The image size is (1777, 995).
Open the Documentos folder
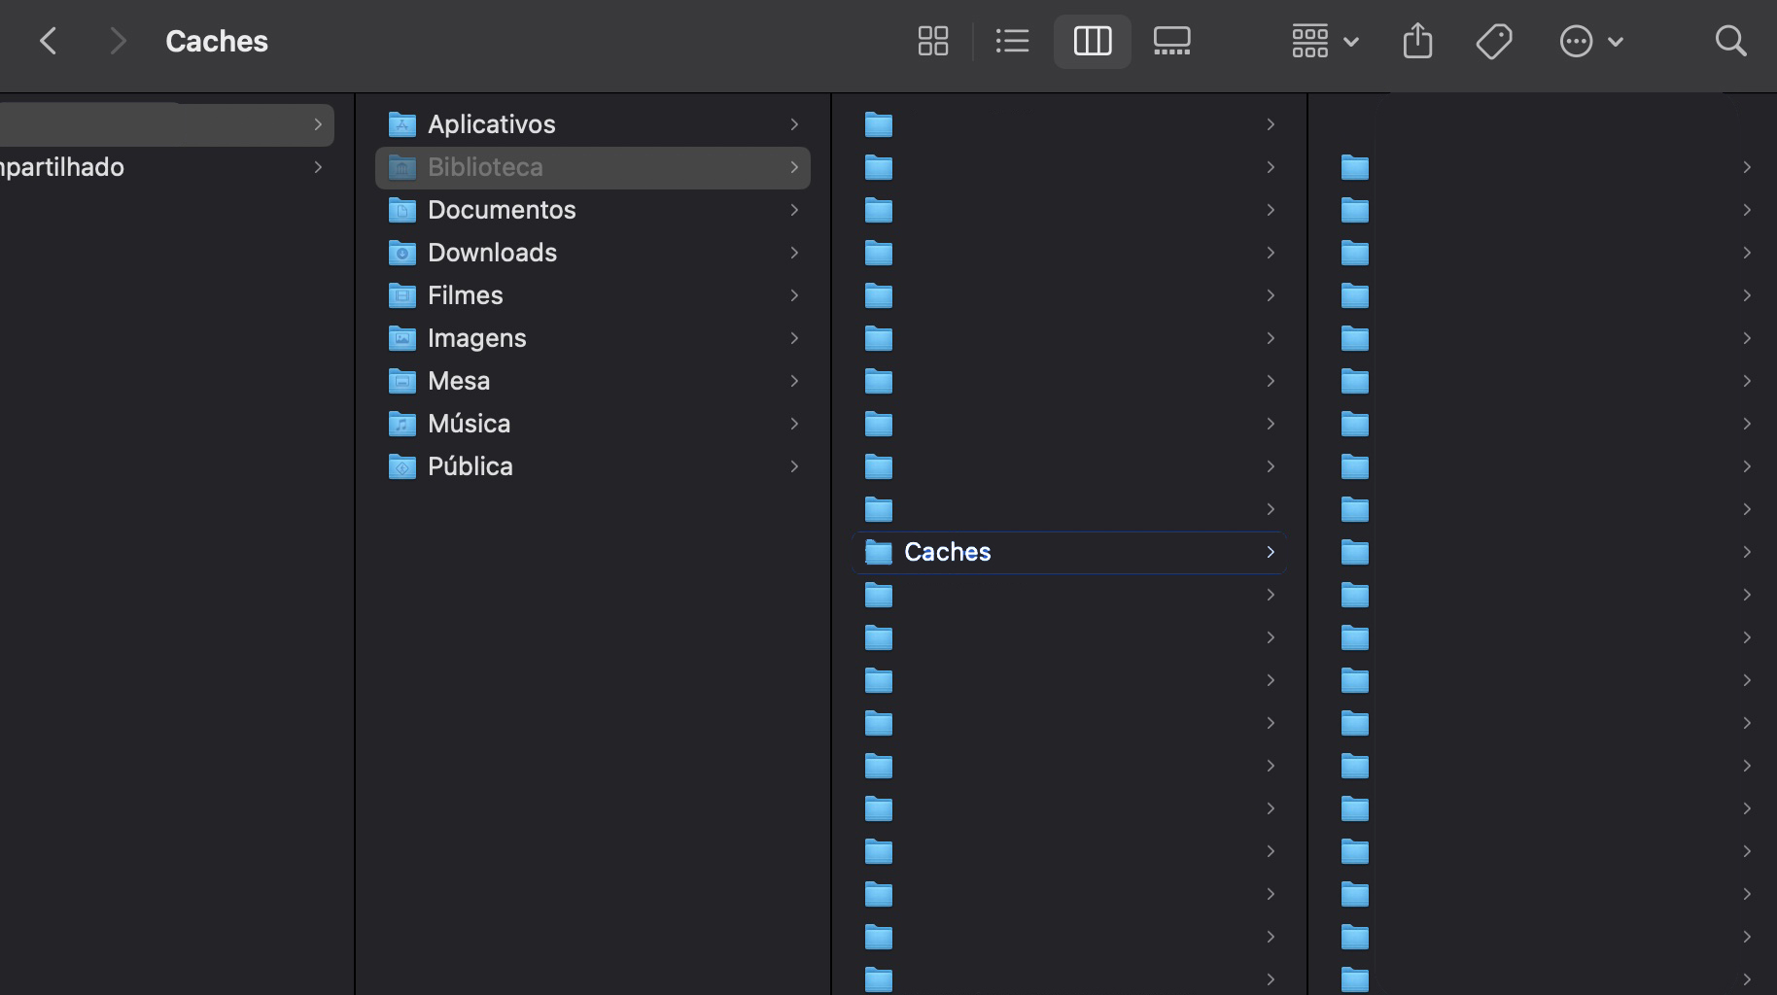click(502, 209)
